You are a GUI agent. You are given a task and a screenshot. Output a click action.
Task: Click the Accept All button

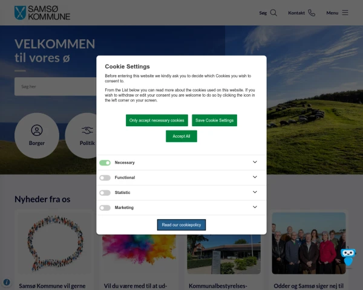[x=181, y=136]
